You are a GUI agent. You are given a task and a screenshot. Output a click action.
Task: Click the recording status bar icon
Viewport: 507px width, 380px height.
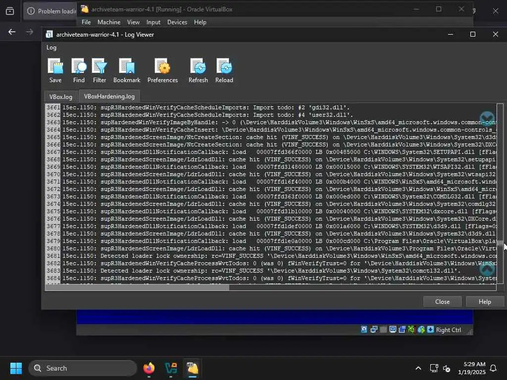coord(411,329)
